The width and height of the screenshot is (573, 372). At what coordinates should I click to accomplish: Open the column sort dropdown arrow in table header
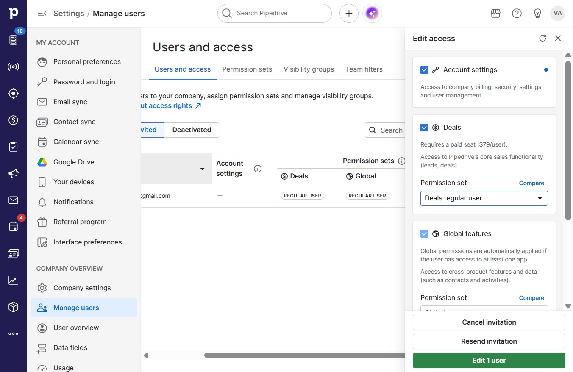(203, 169)
